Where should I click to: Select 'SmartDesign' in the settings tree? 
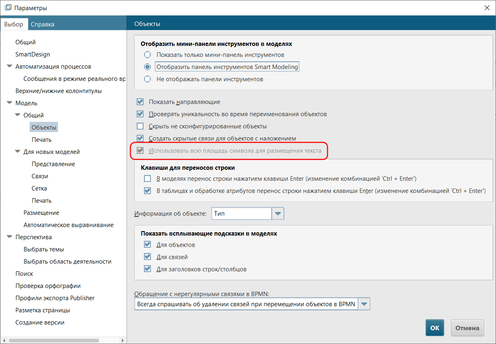point(32,54)
